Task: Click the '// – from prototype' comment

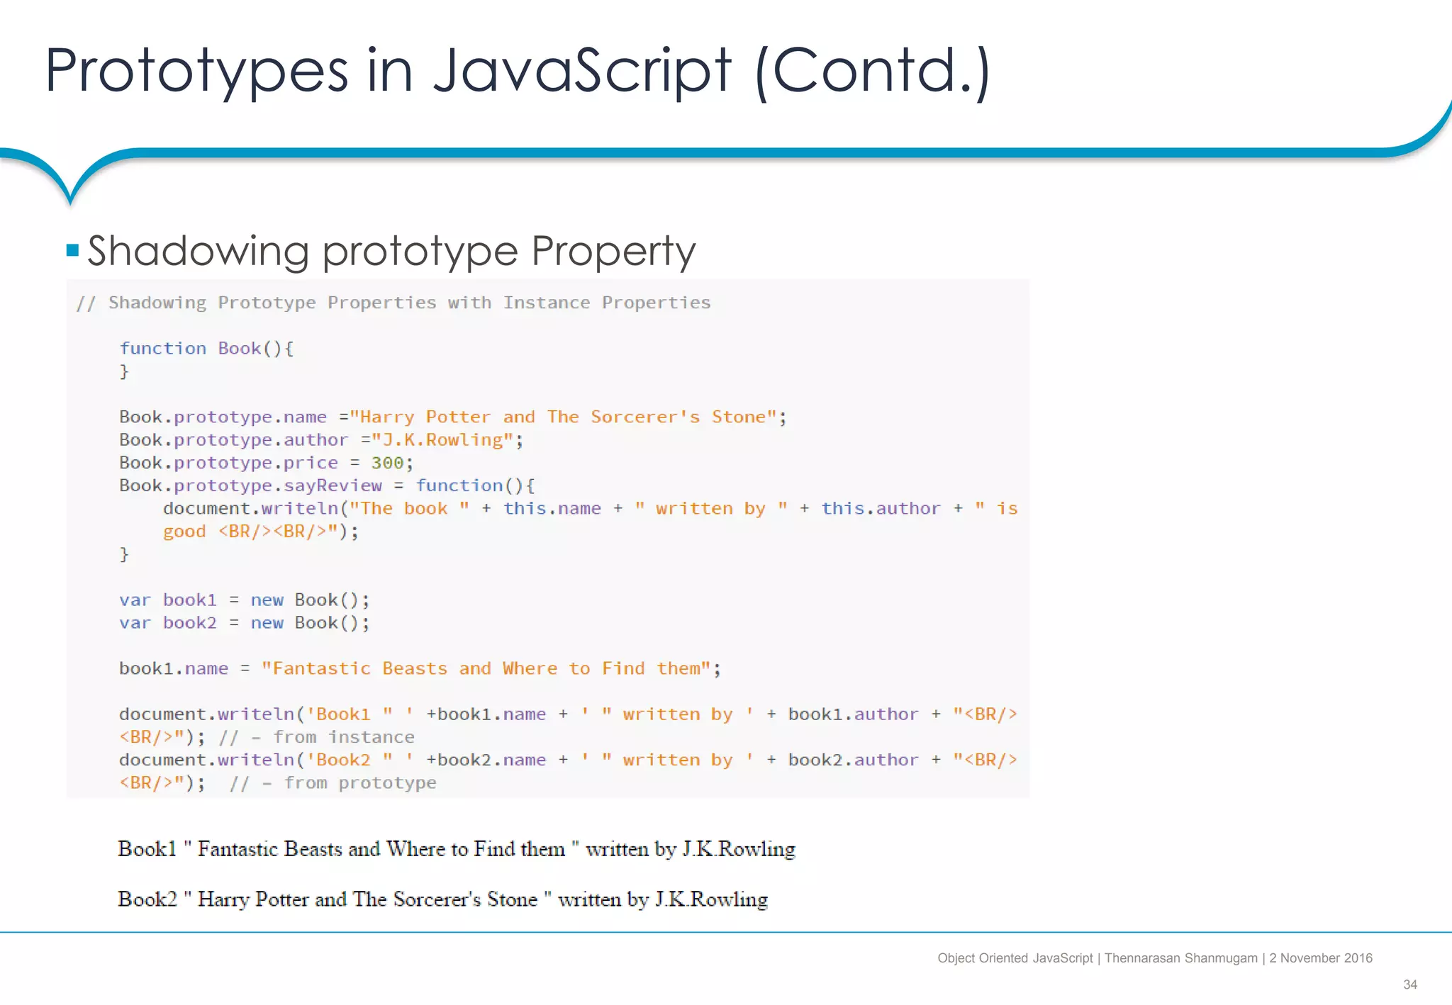Action: click(x=333, y=782)
